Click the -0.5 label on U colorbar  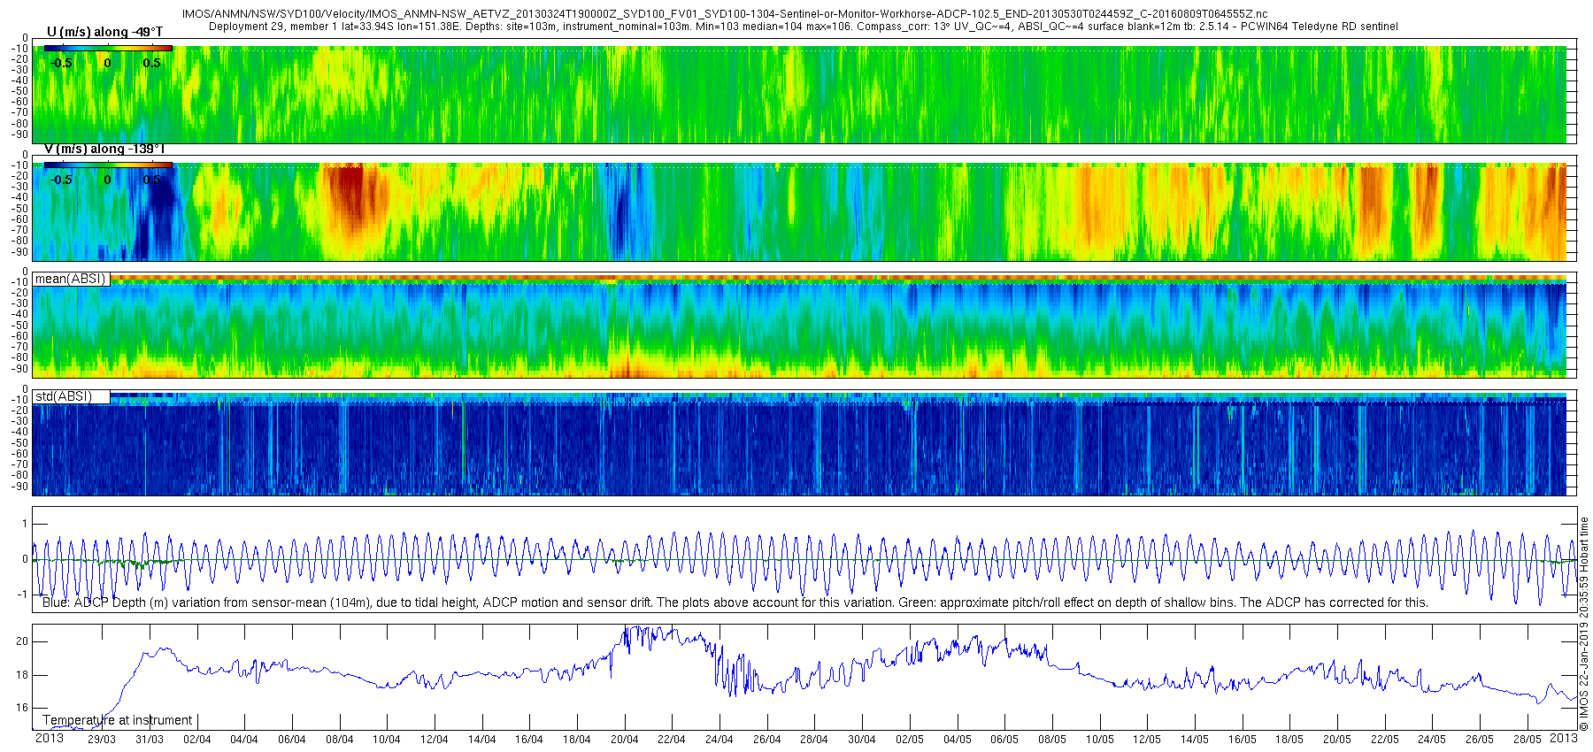61,63
